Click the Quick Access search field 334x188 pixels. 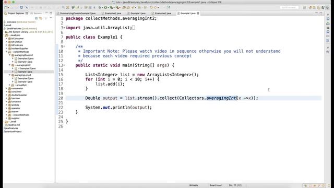click(x=289, y=7)
